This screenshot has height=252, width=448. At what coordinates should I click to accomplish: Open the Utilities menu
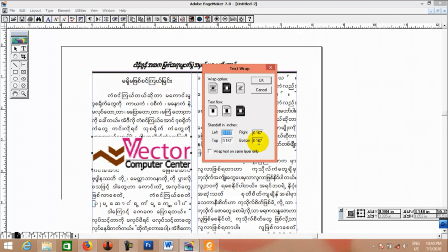click(80, 10)
